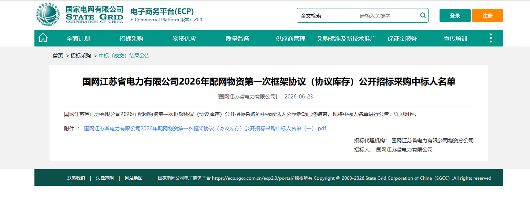Screen dimensions: 530x198
Task: Click the 电子商务平台(ECP) title text
Action: [162, 11]
